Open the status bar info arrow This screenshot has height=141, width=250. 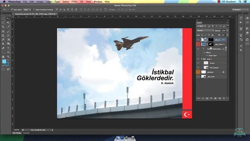click(x=52, y=130)
